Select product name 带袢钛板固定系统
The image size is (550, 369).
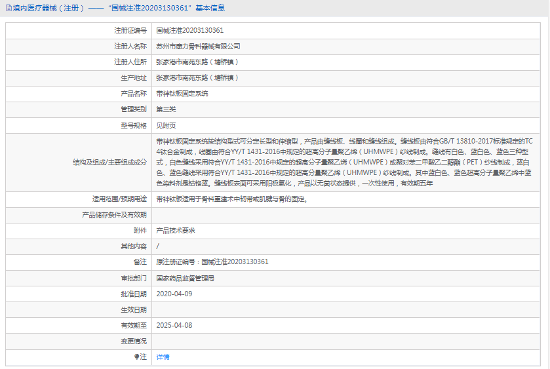pyautogui.click(x=182, y=94)
